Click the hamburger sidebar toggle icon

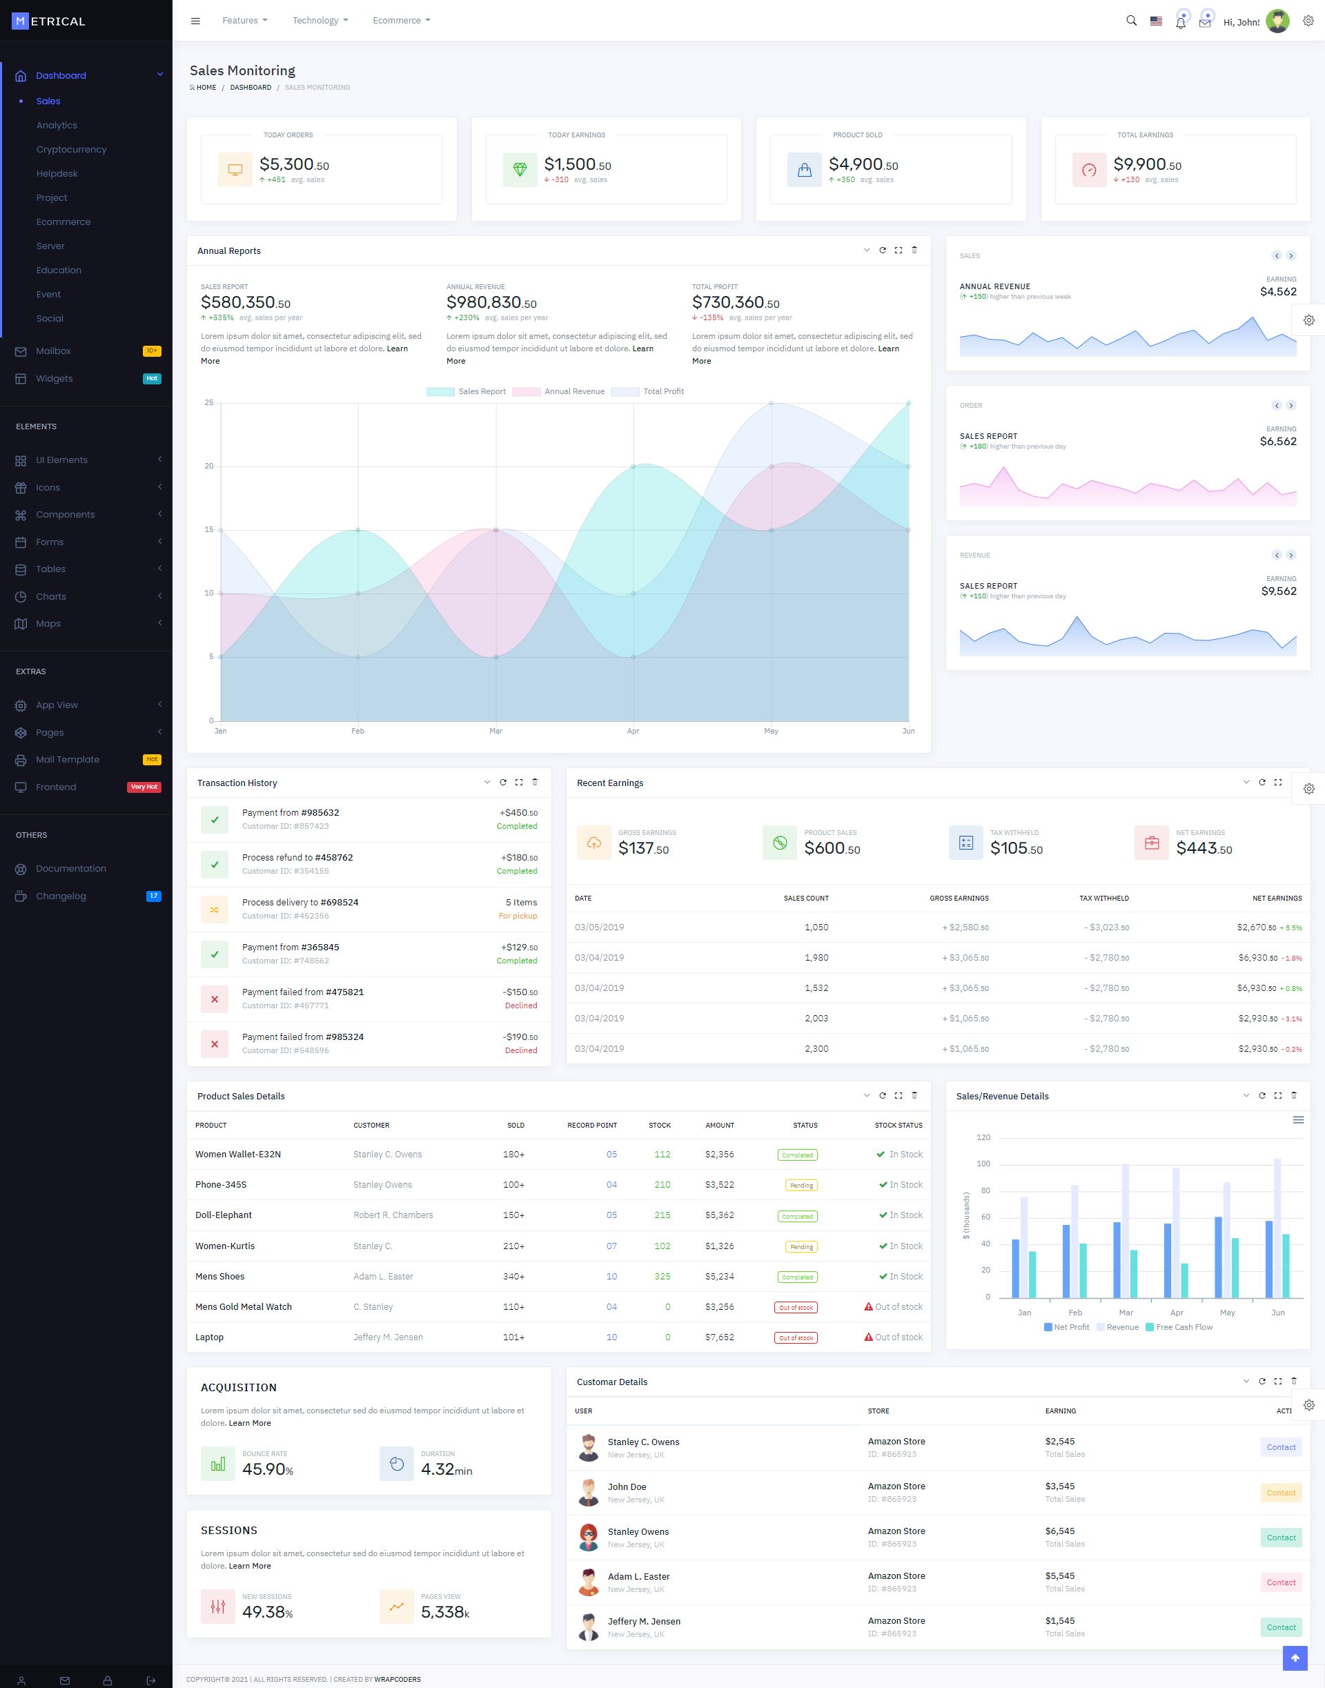coord(195,21)
